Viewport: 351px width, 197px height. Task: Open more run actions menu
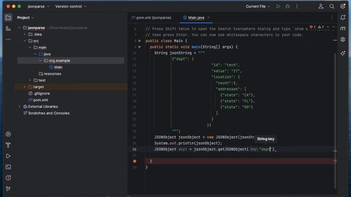point(297,7)
